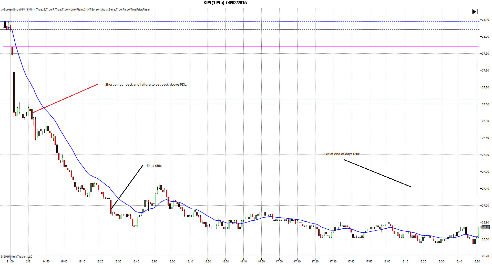Select the magenta horizontal line
Screen dimensions: 492x265
click(241, 47)
